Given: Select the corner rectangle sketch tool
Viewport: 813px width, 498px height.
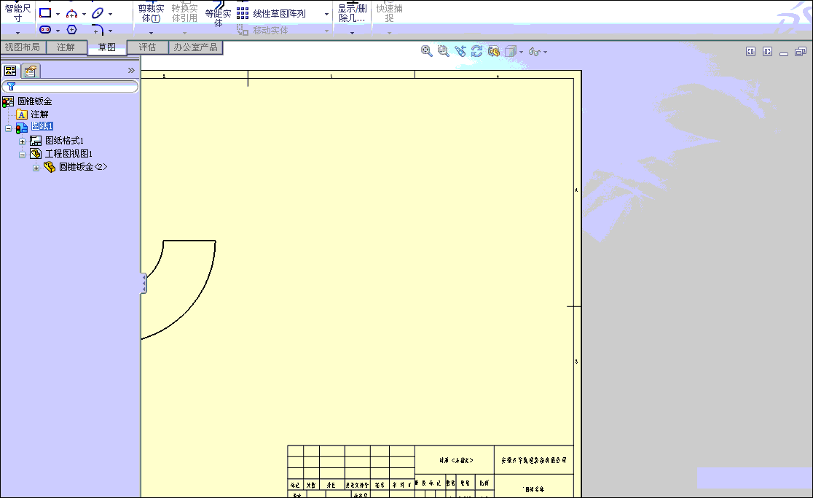Looking at the screenshot, I should coord(46,13).
